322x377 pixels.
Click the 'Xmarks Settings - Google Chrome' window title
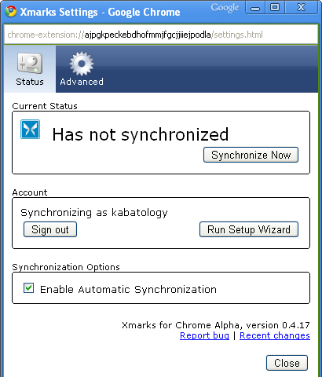tap(100, 12)
